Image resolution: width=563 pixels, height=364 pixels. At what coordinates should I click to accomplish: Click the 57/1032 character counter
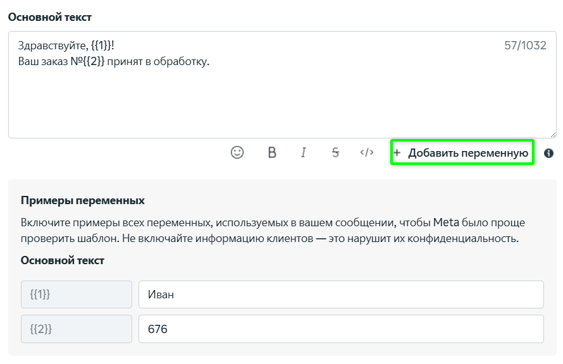pos(525,45)
